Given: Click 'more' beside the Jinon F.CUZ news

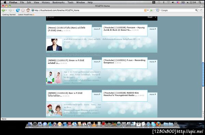Looking at the screenshot, I should [x=97, y=62].
